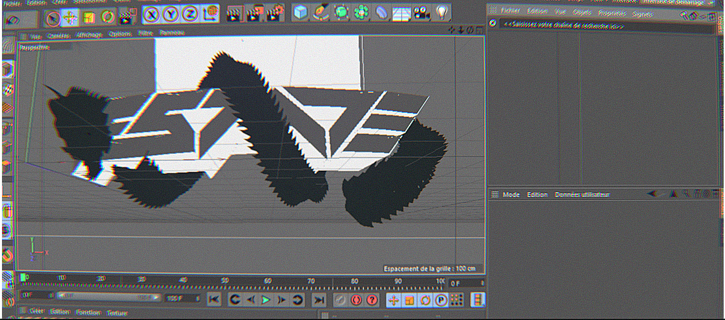Add a subdivision surface generator
Screen dimensions: 725x320
coord(340,12)
